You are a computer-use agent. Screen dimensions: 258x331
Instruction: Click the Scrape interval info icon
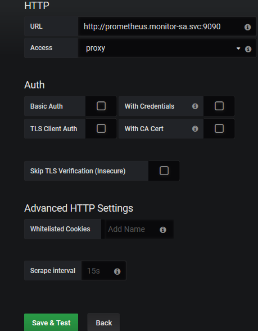click(117, 271)
